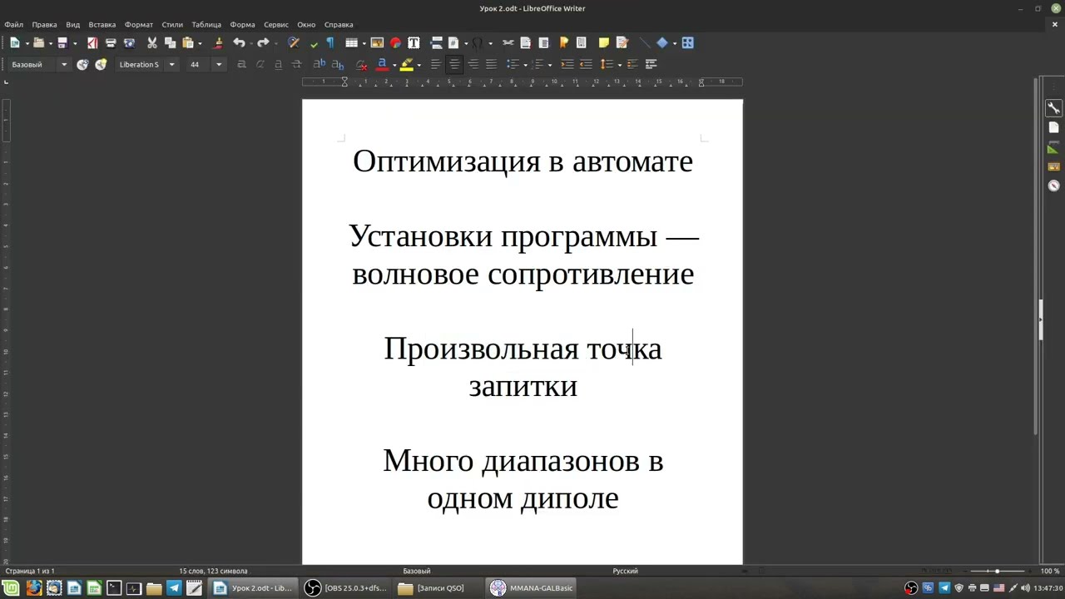Open the font color dropdown arrow
The image size is (1065, 599).
click(394, 64)
